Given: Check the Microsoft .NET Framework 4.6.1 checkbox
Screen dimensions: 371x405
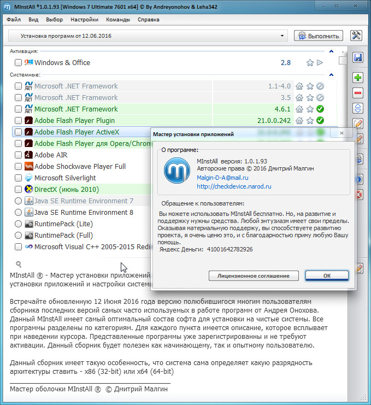Looking at the screenshot, I should click(18, 109).
